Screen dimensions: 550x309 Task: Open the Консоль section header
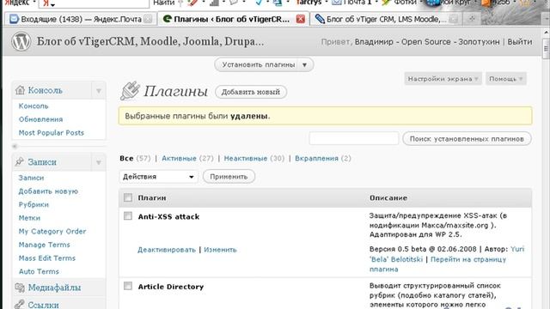click(46, 90)
